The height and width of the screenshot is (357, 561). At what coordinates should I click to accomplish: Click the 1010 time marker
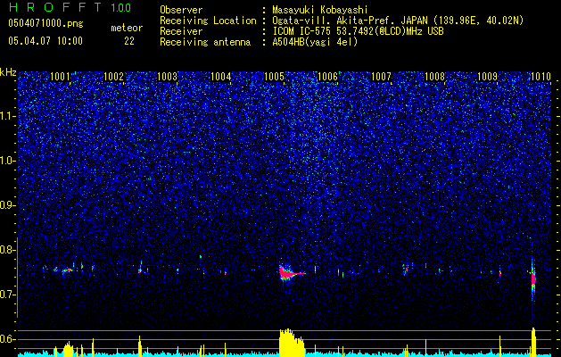541,77
